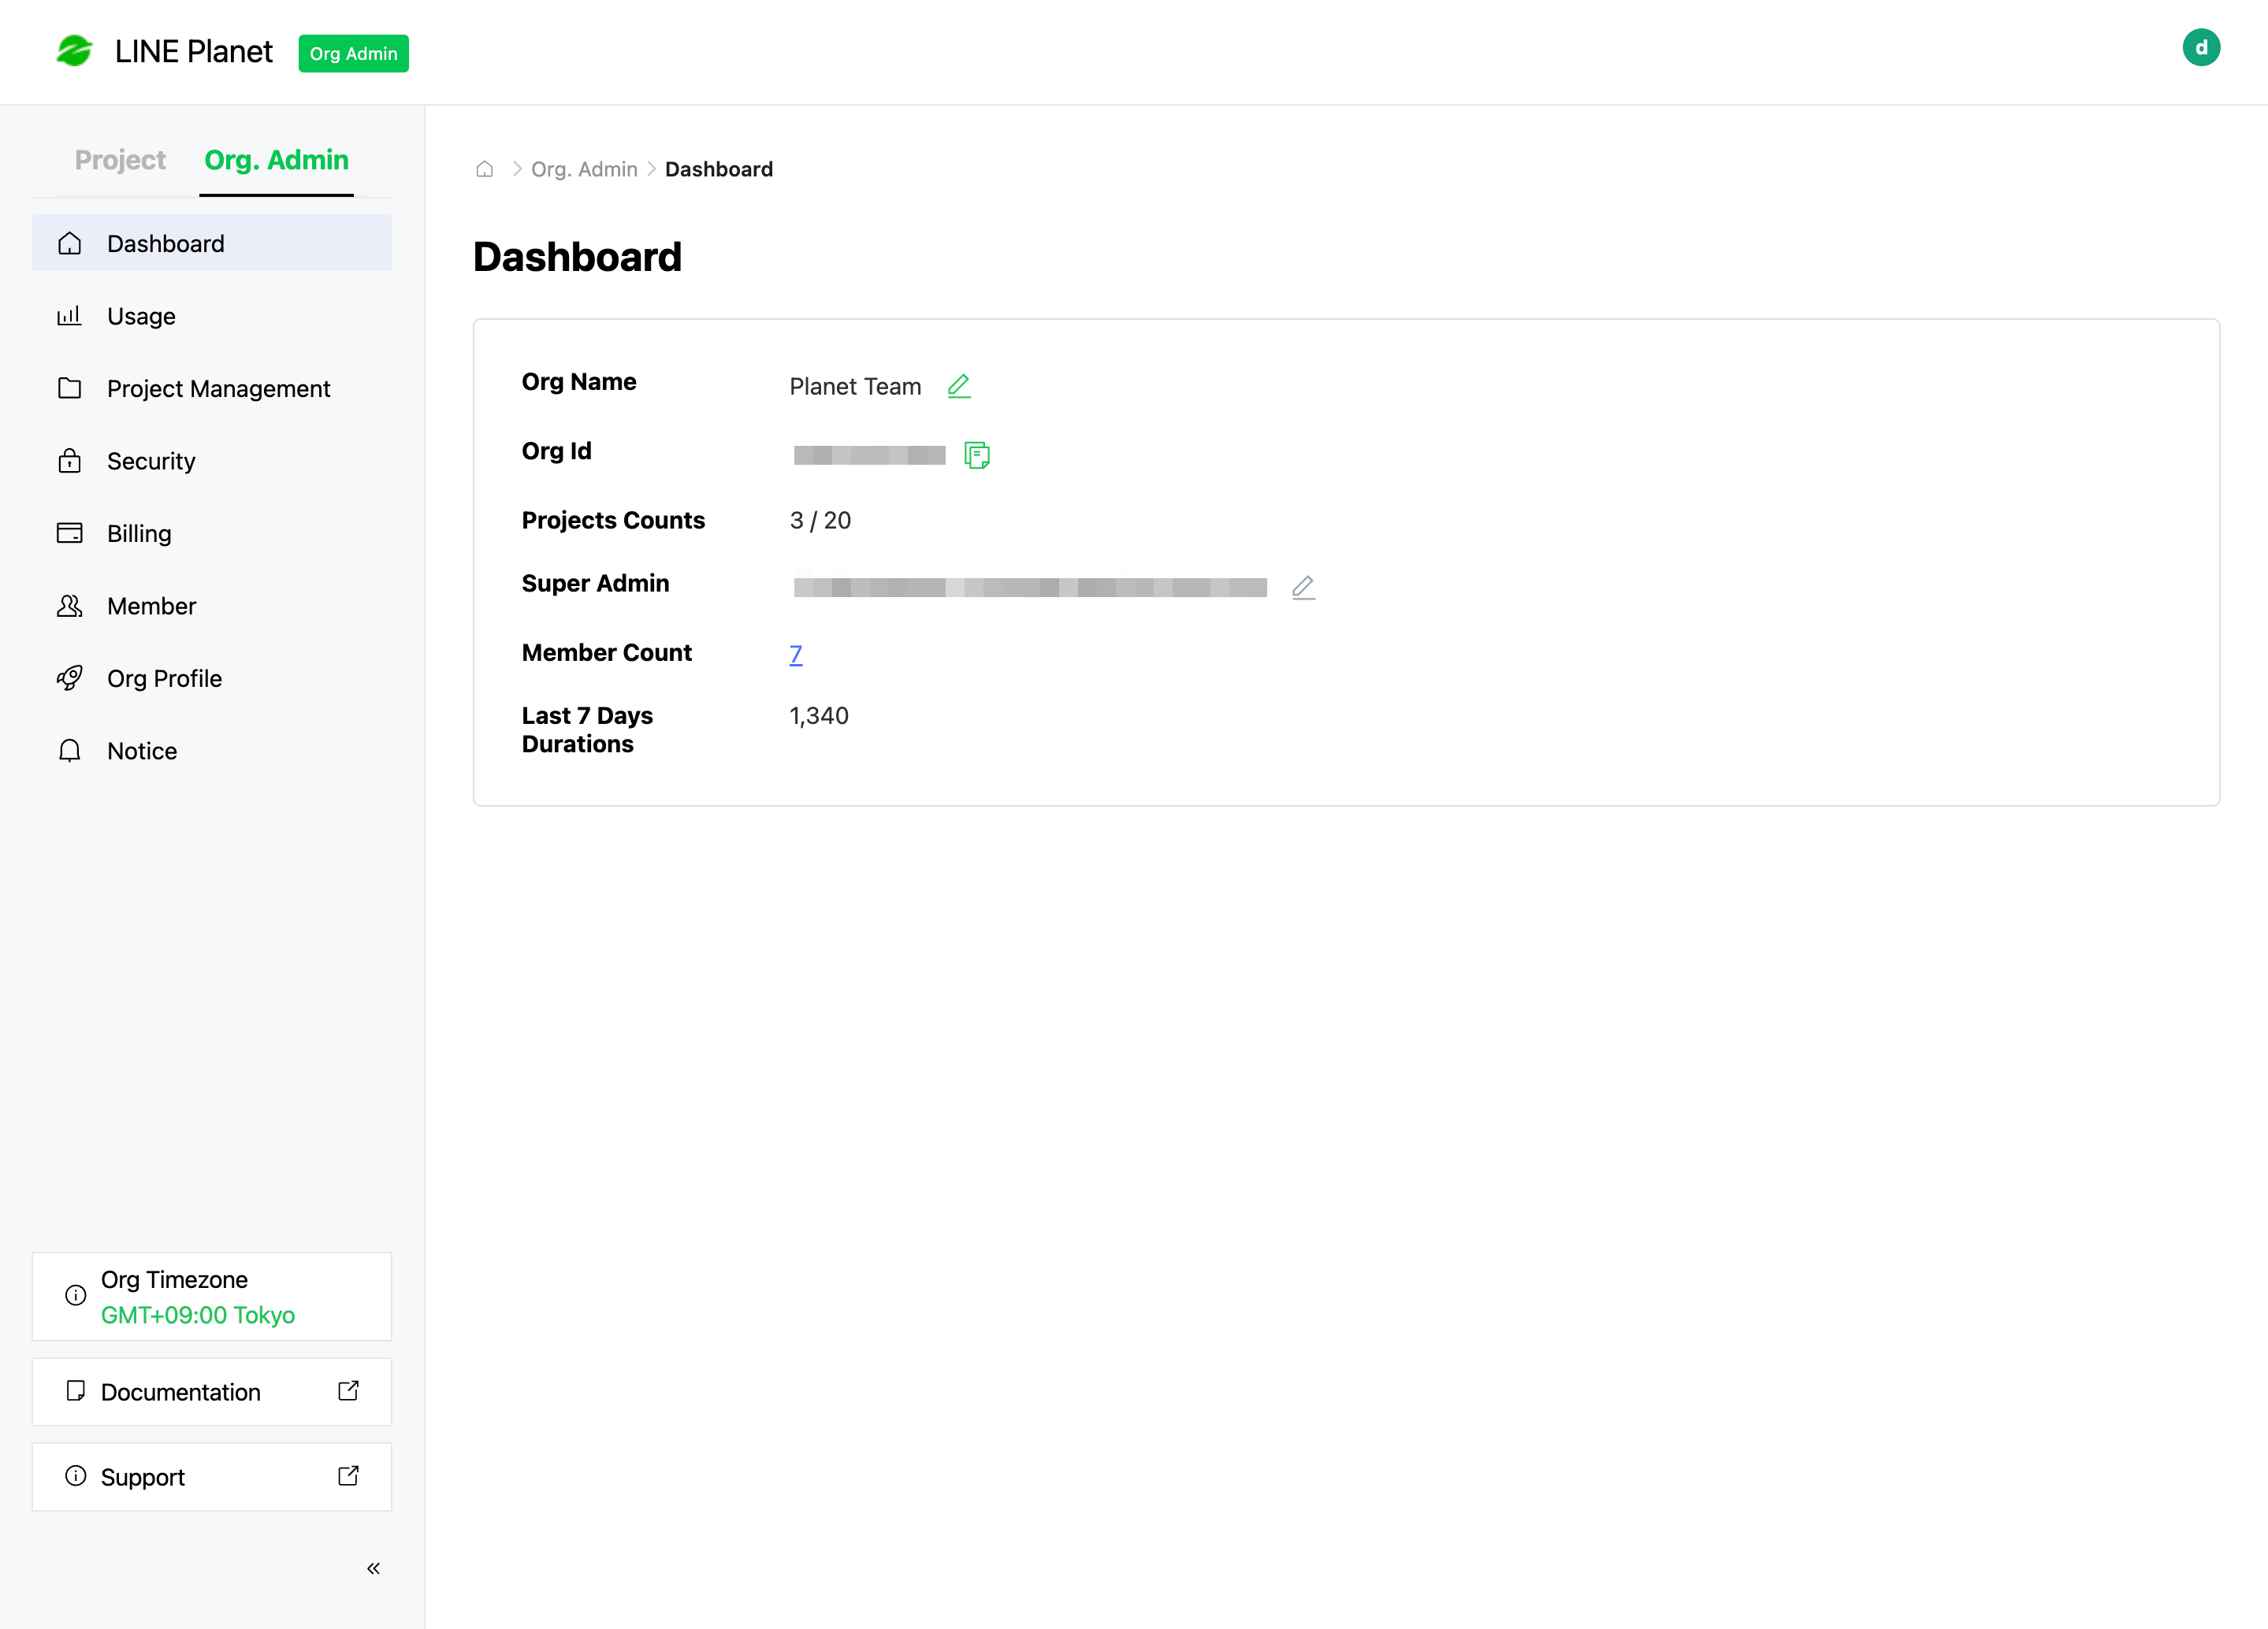This screenshot has height=1629, width=2268.
Task: Click the Org Admin green badge
Action: pos(353,53)
